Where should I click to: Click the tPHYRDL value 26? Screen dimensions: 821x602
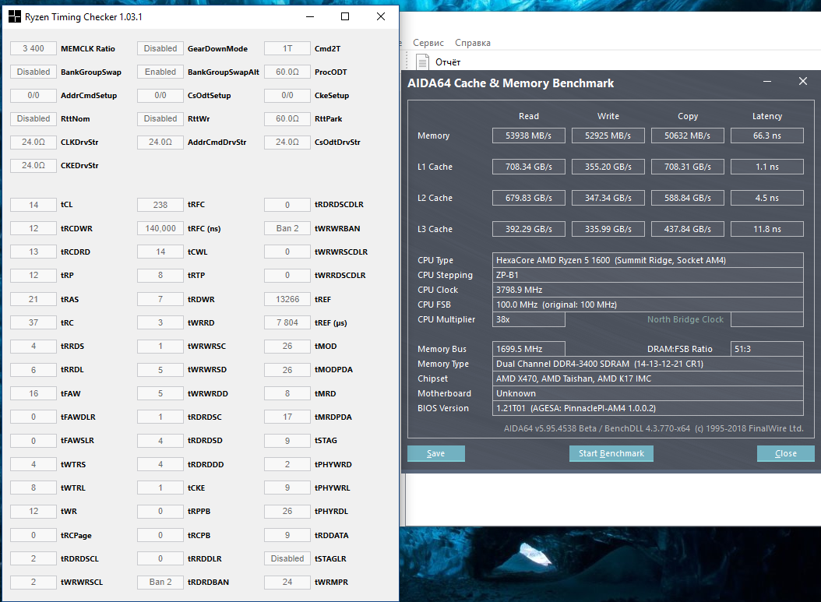[287, 512]
